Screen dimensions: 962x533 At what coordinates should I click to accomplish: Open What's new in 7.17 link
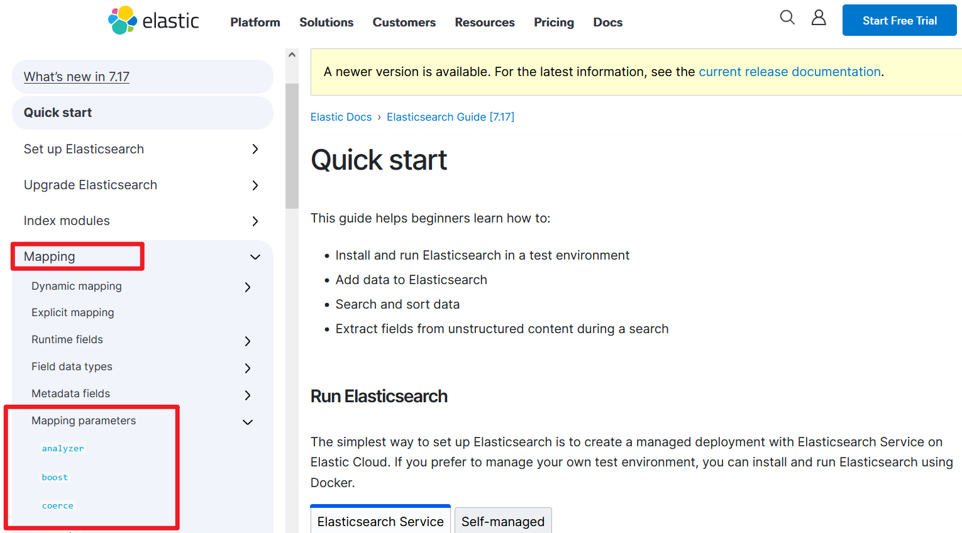[77, 77]
